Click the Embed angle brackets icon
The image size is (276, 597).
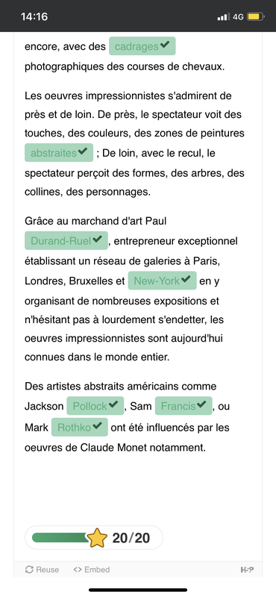click(78, 569)
